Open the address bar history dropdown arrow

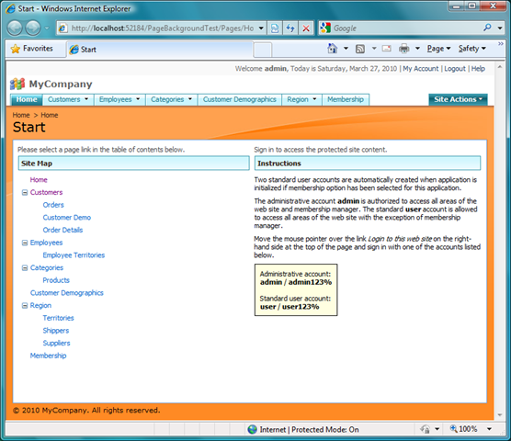point(261,28)
